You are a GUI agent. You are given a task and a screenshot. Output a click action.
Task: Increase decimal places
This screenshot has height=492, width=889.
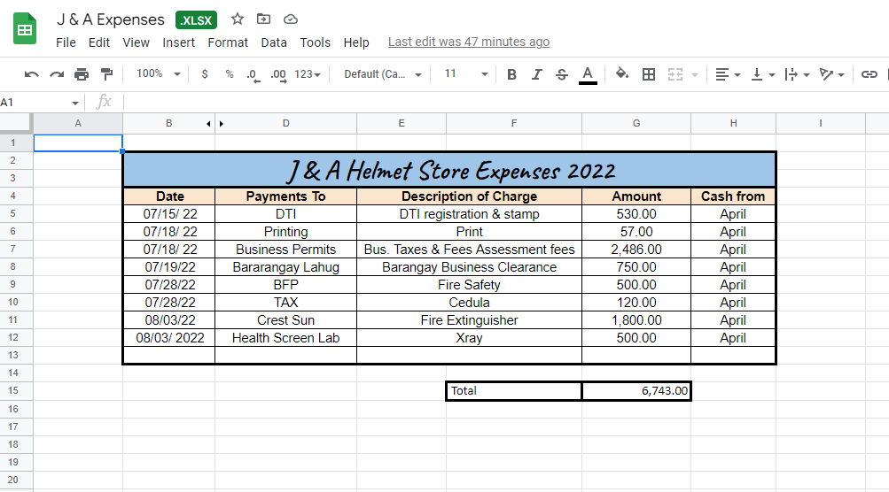[278, 74]
